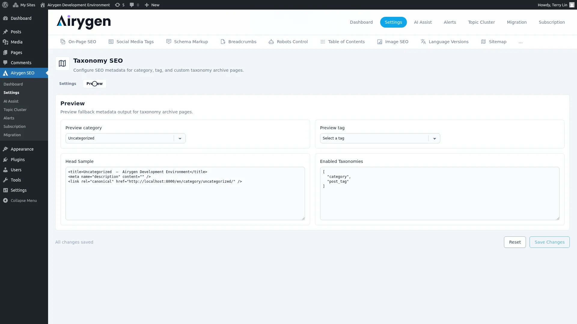This screenshot has width=577, height=324.
Task: Select the Preview sub-tab
Action: (x=95, y=84)
